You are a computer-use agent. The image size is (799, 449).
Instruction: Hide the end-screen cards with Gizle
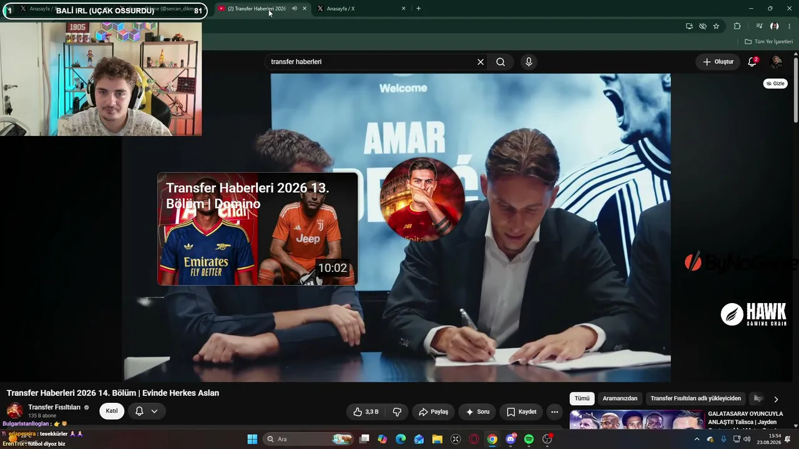[x=775, y=84]
